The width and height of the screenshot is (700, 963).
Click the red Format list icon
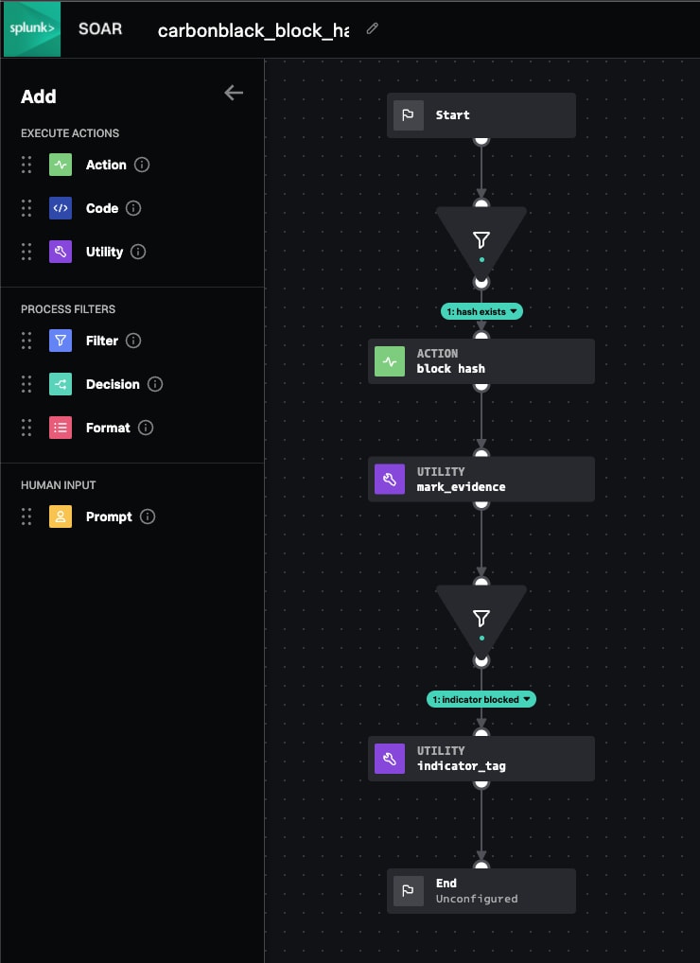61,428
